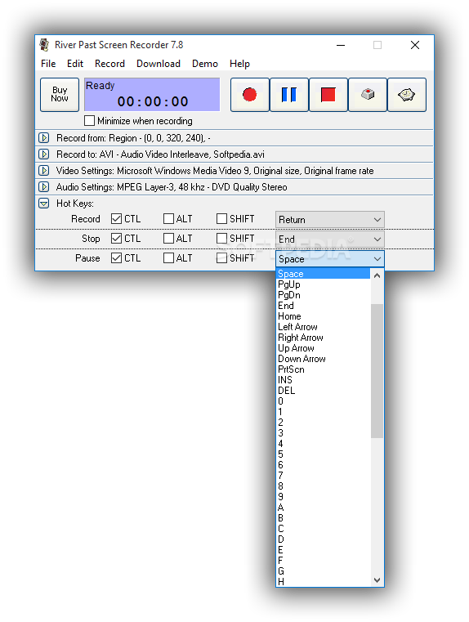Check SHIFT for the Stop hotkey
Screen dimensions: 469x622
click(x=221, y=239)
